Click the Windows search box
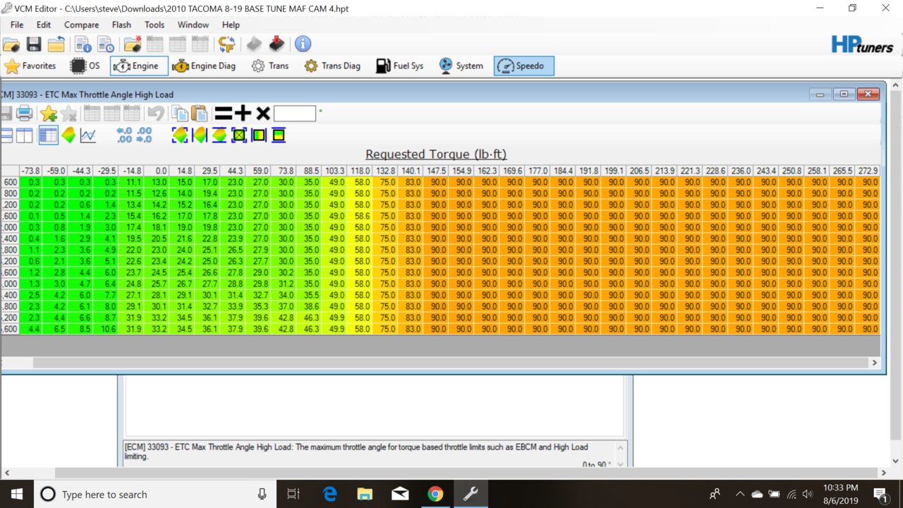This screenshot has height=508, width=903. pyautogui.click(x=155, y=494)
